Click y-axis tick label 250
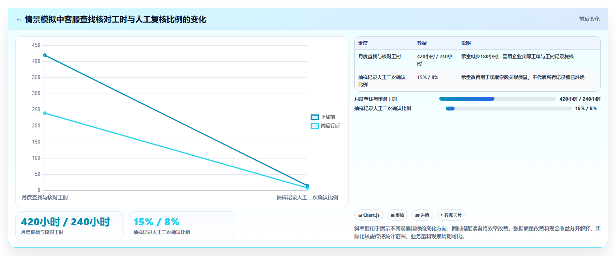Viewport: 616px width, 256px height. pyautogui.click(x=36, y=110)
